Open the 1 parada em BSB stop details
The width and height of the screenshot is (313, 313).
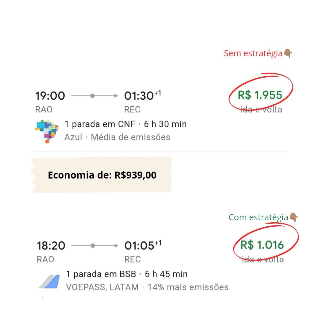coord(101,274)
